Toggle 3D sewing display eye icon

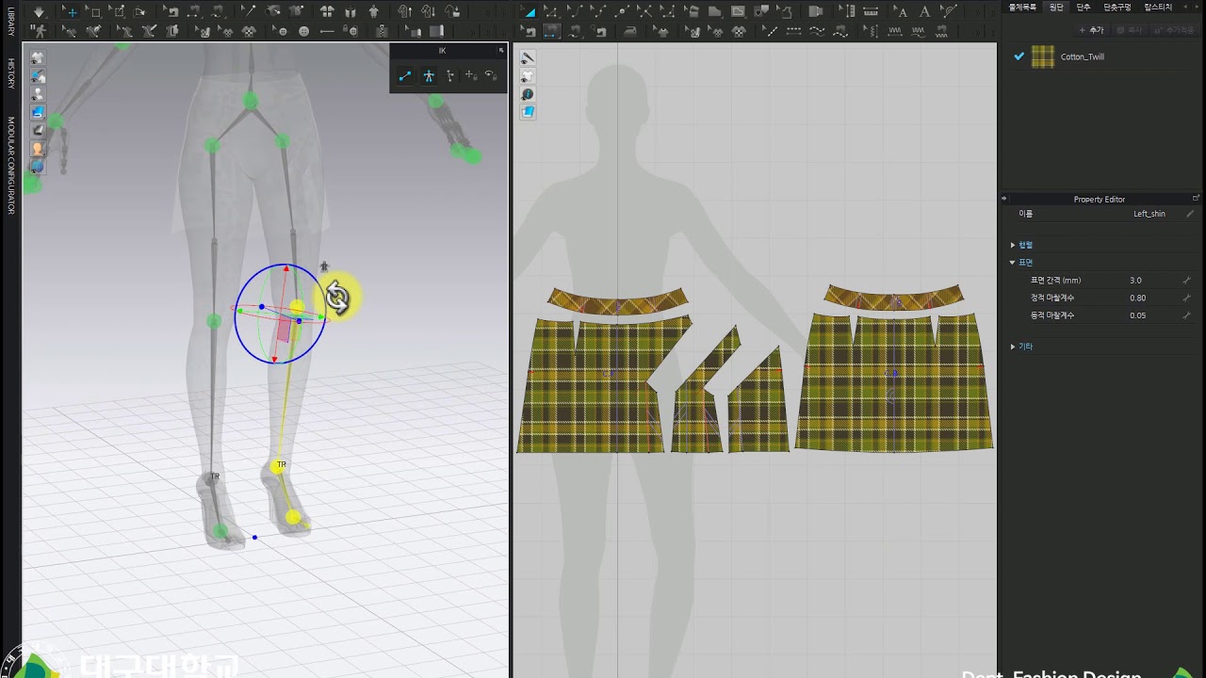(x=38, y=76)
